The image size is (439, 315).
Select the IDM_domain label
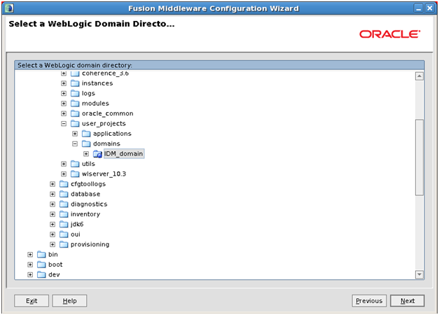click(124, 154)
